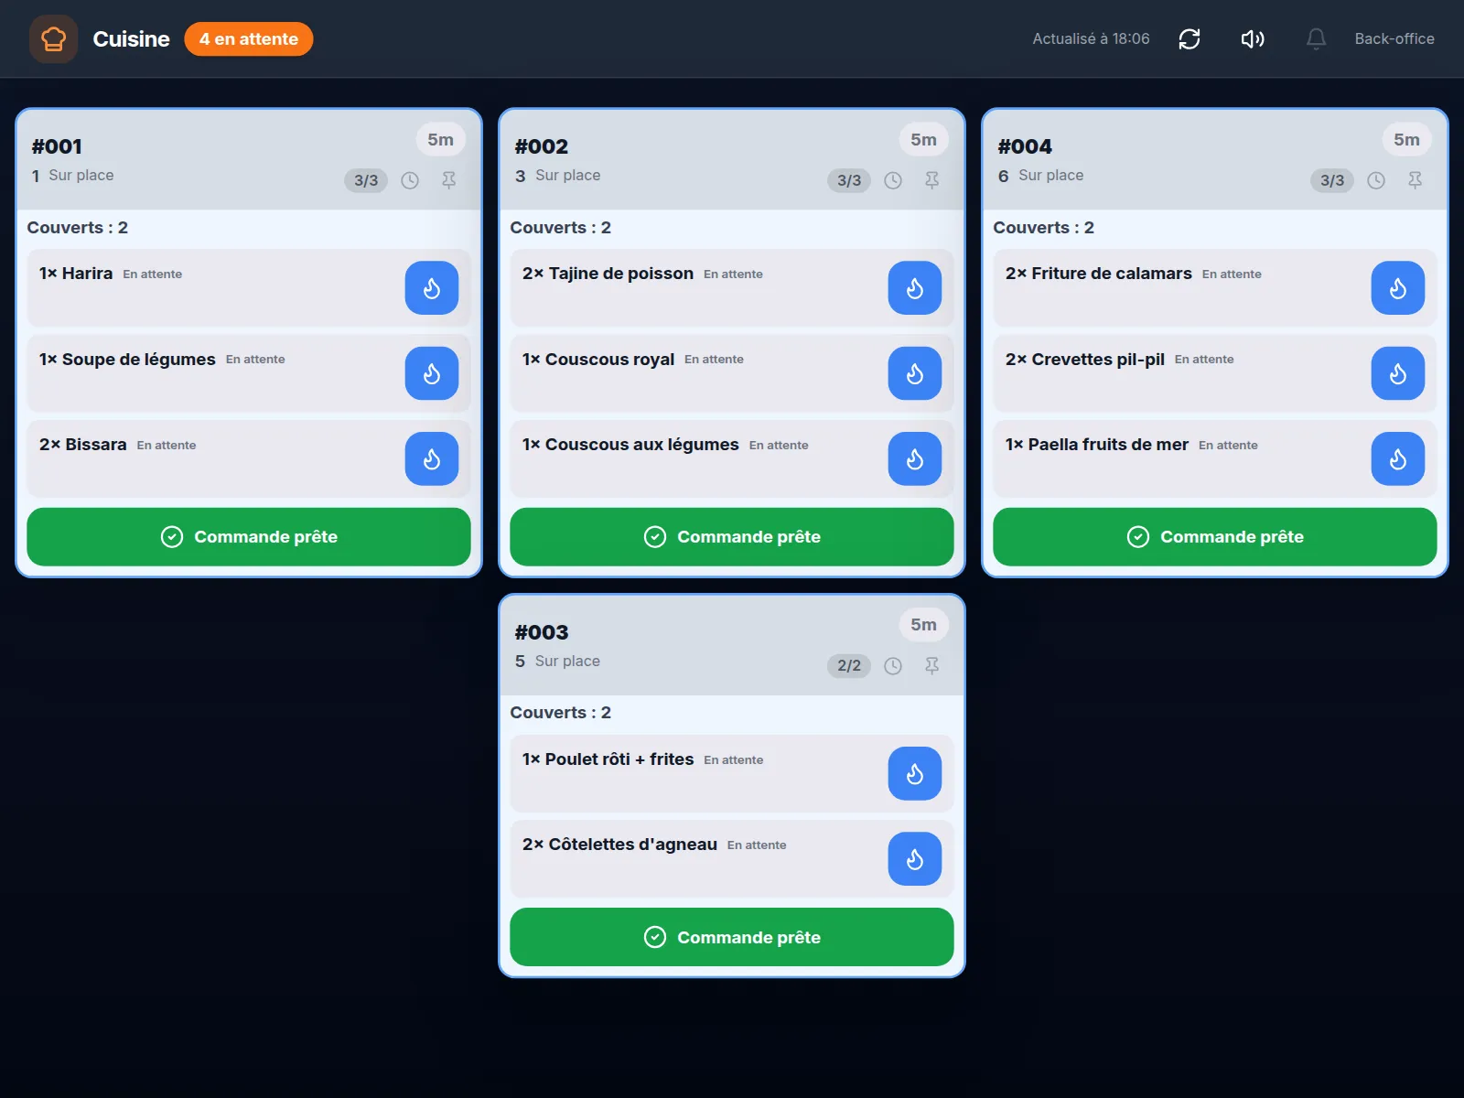Click the clock icon on order #003

[893, 666]
